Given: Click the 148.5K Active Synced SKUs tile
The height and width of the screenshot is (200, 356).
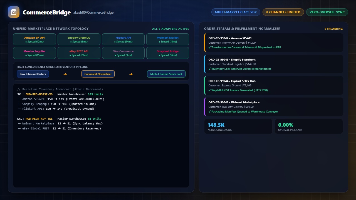Looking at the screenshot, I should (238, 127).
